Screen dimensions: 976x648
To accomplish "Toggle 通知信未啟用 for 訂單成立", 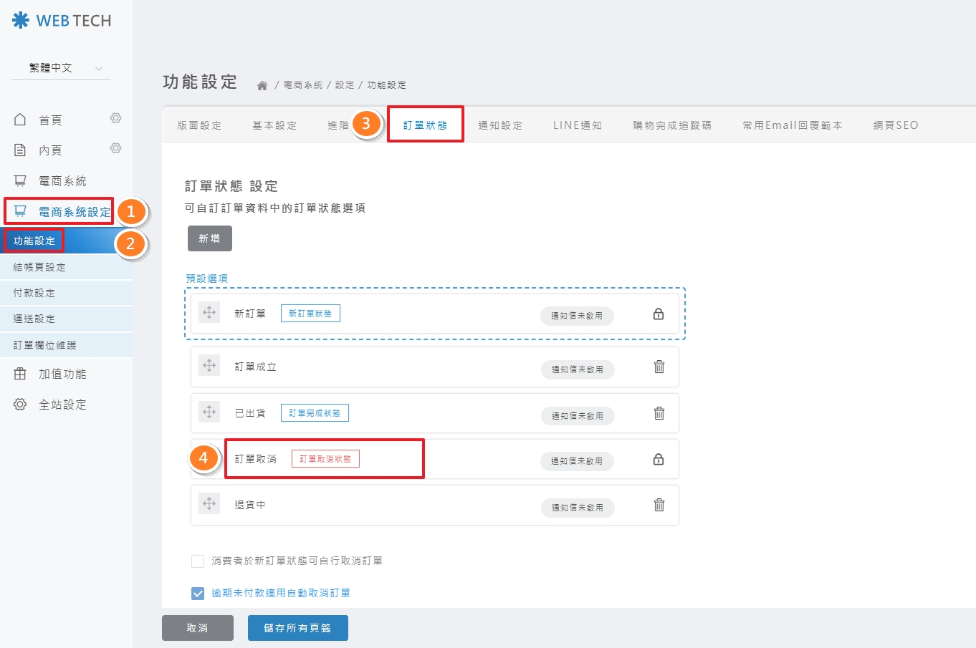I will coord(577,369).
